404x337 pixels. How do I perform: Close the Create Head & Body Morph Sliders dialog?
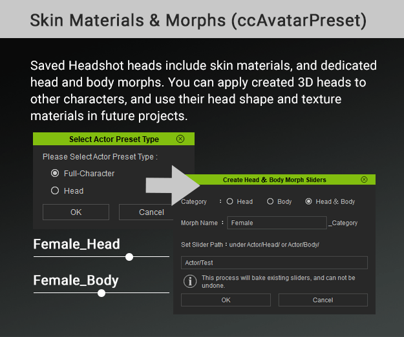point(364,179)
